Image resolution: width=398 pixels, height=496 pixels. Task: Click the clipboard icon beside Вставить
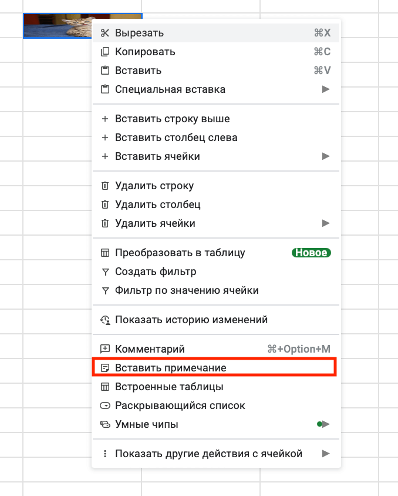105,71
